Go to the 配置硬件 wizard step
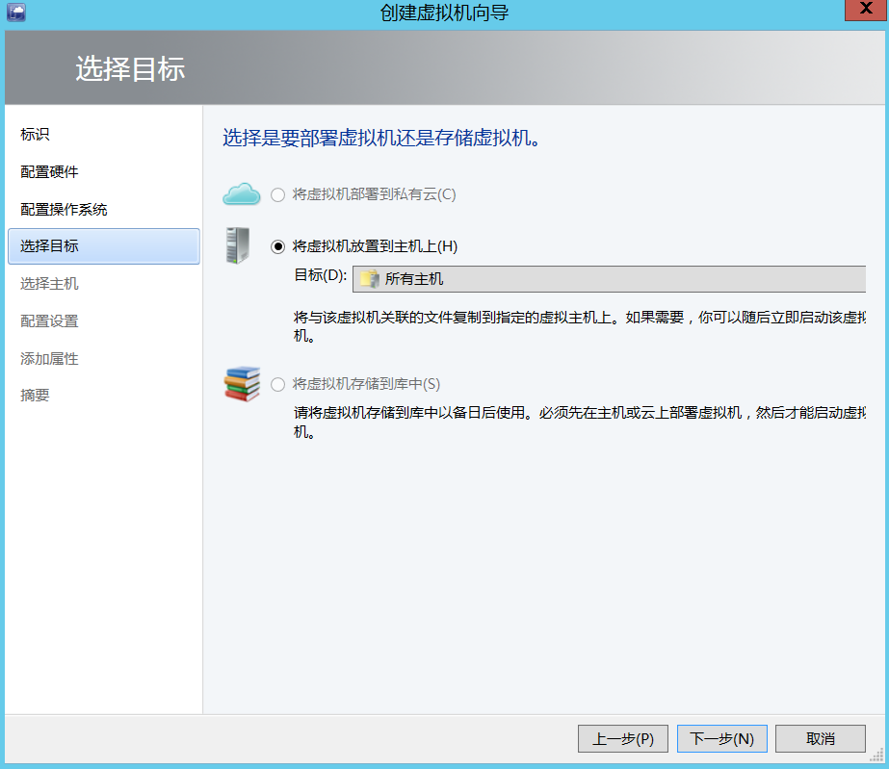This screenshot has height=769, width=889. 49,171
